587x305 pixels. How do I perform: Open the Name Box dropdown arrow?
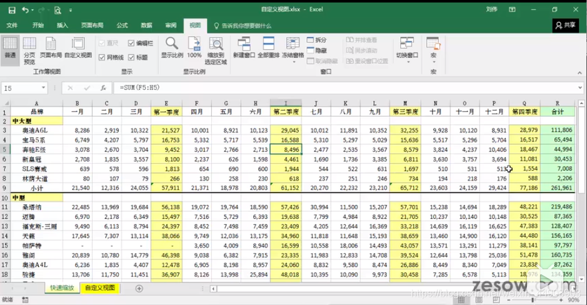click(43, 88)
